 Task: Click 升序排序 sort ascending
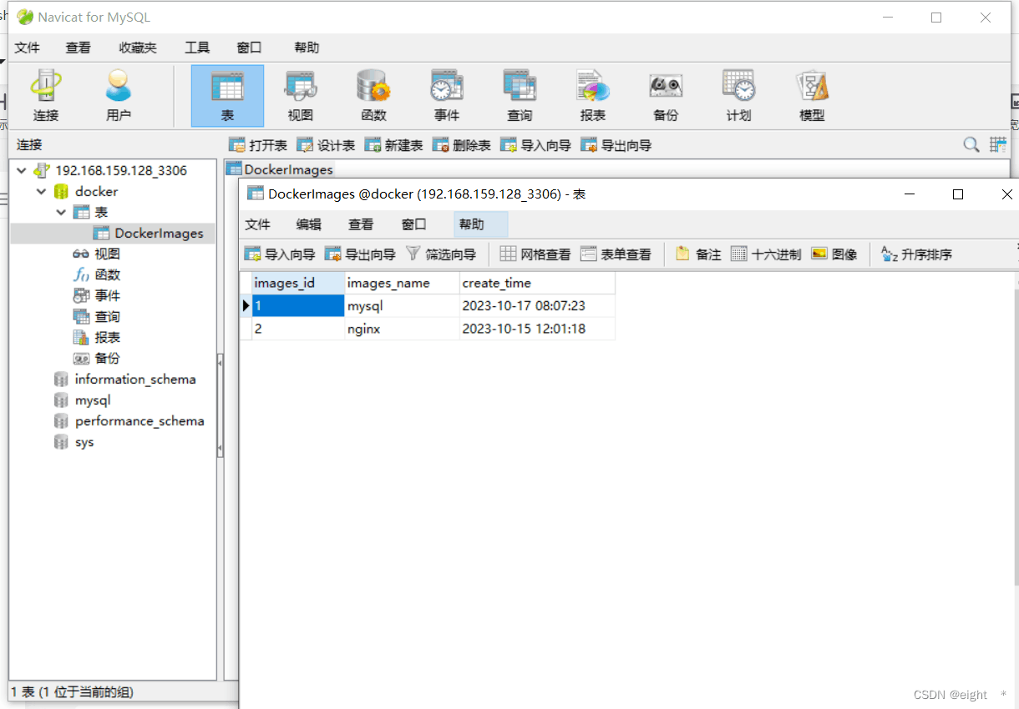(917, 254)
